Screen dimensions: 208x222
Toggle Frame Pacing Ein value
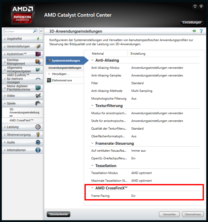(133, 196)
